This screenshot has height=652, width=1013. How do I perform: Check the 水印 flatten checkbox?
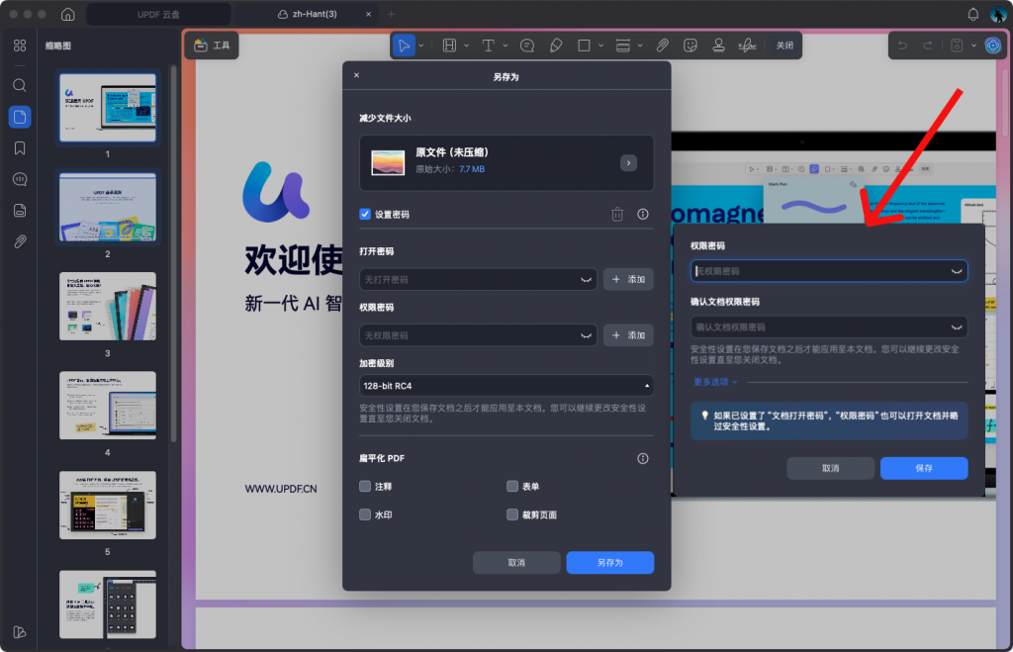pyautogui.click(x=365, y=514)
